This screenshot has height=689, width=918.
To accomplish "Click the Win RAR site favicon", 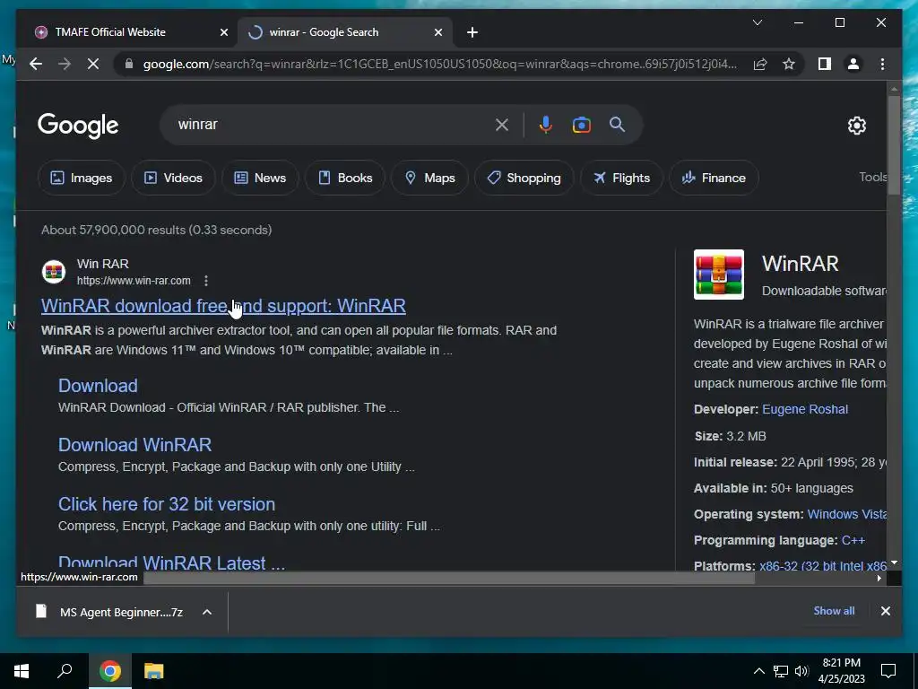I will click(54, 272).
